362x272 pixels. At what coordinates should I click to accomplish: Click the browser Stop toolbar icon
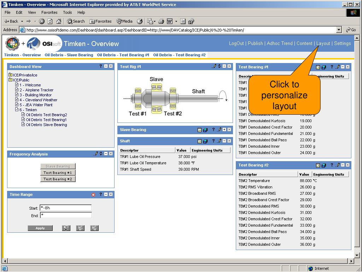point(42,21)
